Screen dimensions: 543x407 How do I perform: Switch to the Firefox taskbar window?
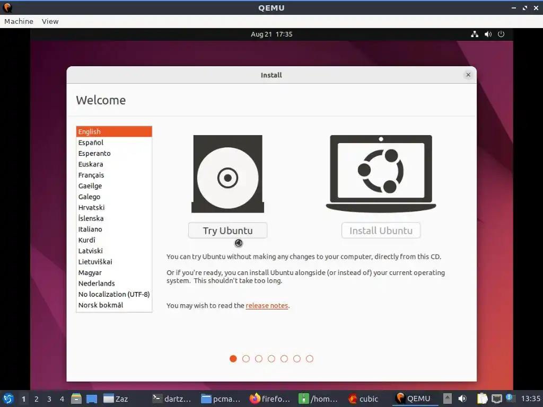[x=270, y=399]
